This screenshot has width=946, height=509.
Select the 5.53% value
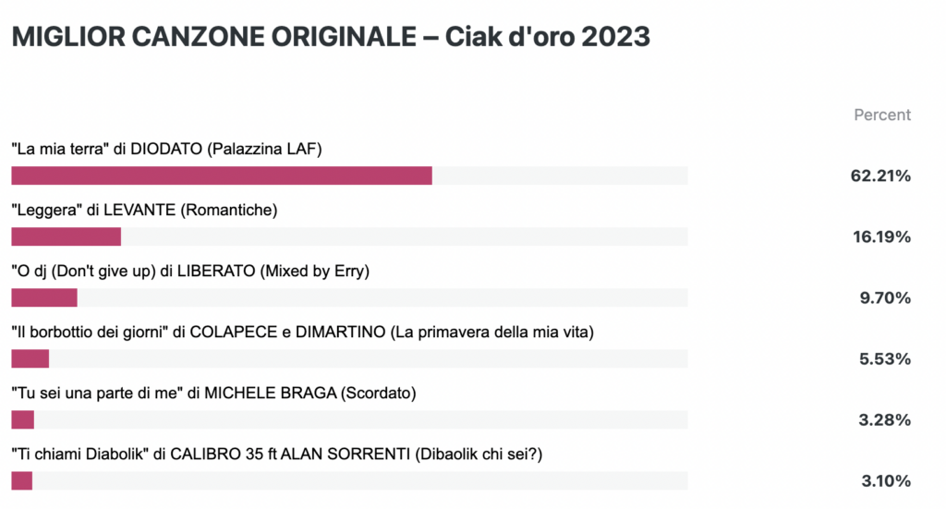[x=885, y=358]
